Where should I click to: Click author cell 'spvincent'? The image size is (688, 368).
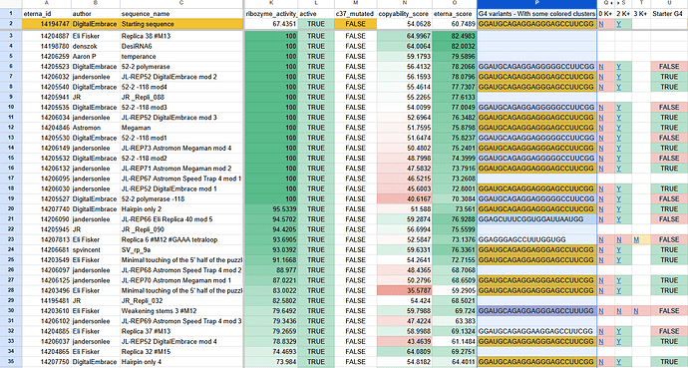point(95,250)
